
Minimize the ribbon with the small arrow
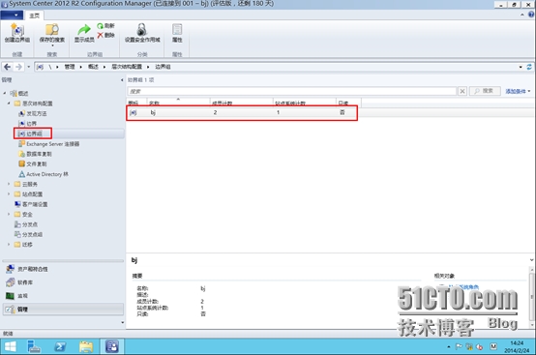pyautogui.click(x=522, y=15)
